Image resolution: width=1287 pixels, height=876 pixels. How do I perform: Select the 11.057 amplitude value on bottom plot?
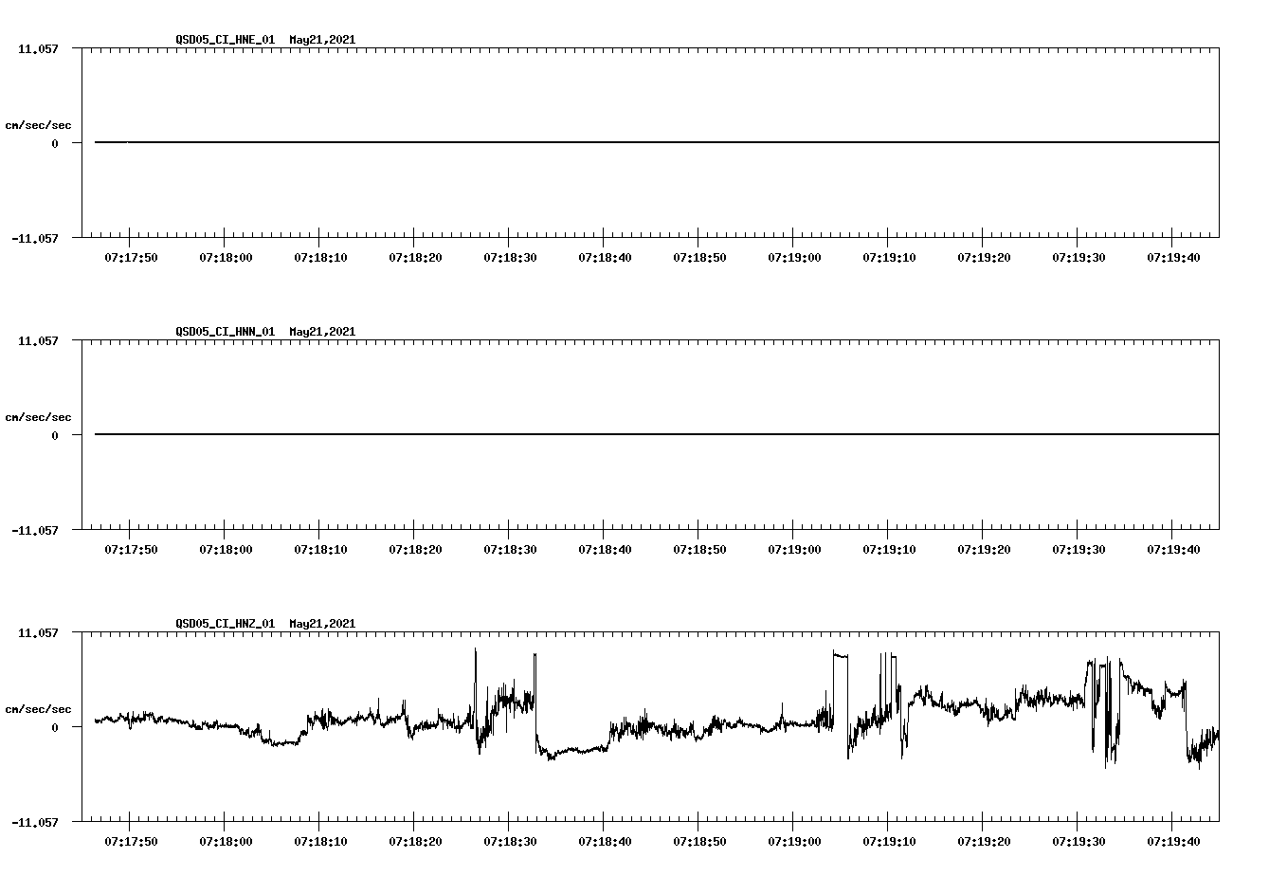pos(40,632)
